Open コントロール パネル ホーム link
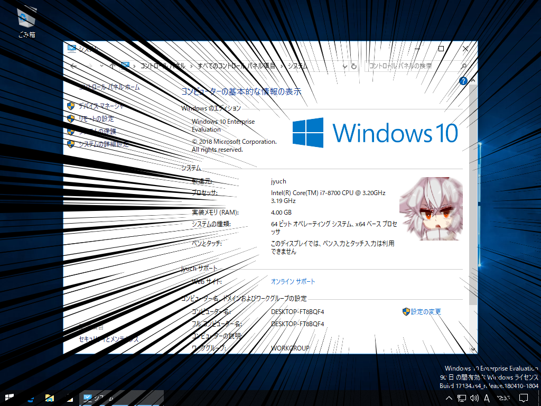The width and height of the screenshot is (541, 406). tap(109, 87)
